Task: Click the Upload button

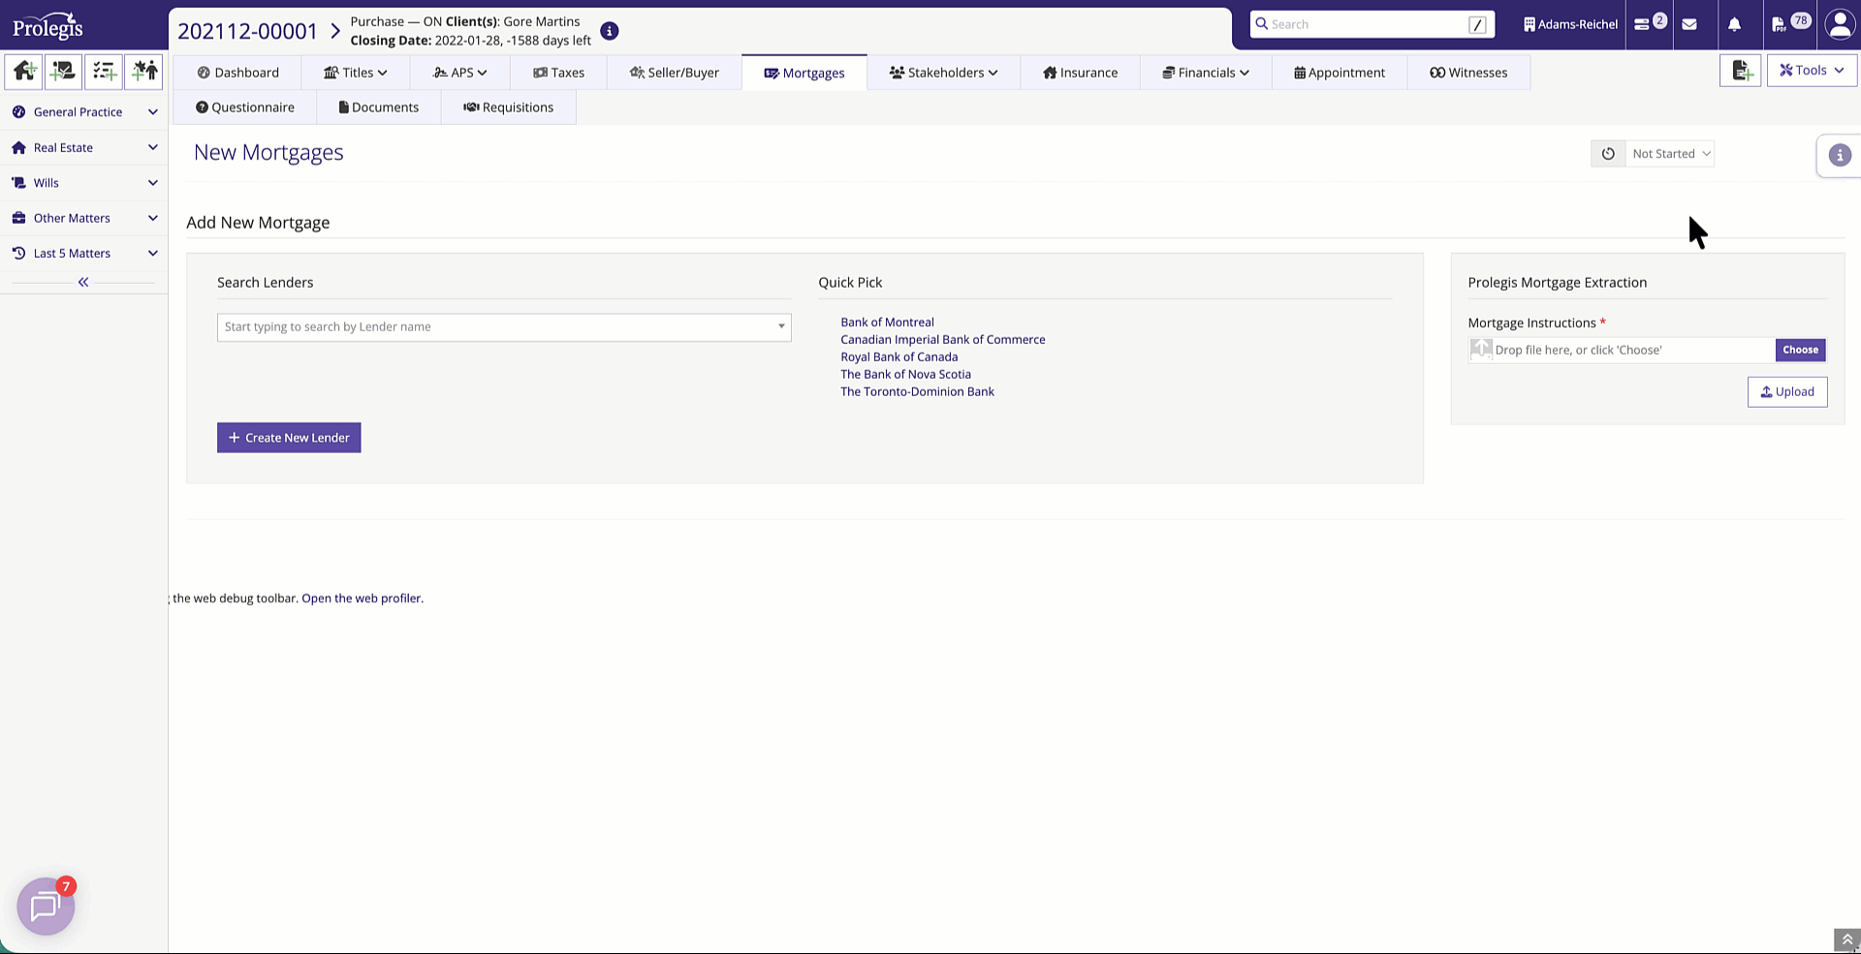Action: click(1787, 392)
